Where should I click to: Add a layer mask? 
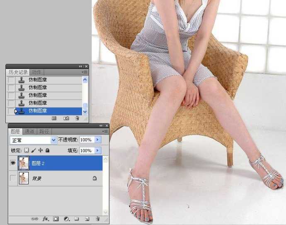[x=56, y=219]
